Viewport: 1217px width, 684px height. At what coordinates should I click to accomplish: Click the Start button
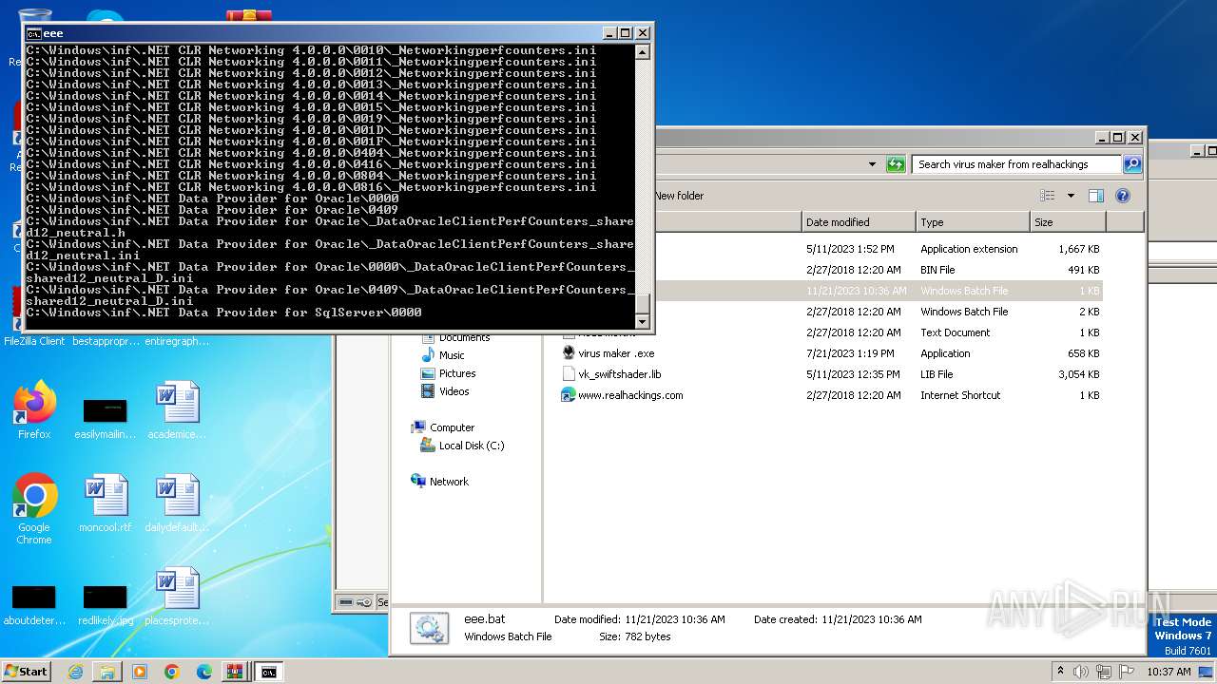26,672
